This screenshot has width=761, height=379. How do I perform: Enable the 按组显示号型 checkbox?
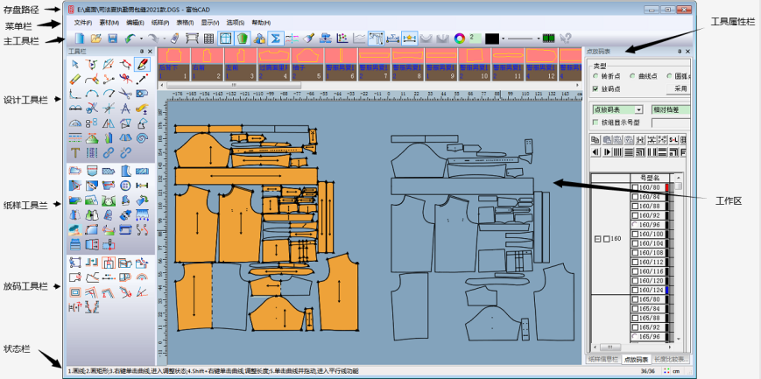click(x=596, y=123)
